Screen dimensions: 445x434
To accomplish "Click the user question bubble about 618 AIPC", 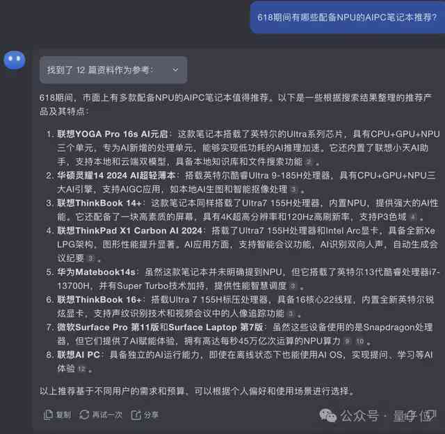I will (347, 17).
